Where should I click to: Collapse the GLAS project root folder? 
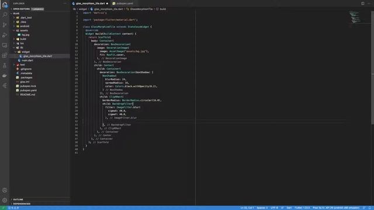coord(16,13)
